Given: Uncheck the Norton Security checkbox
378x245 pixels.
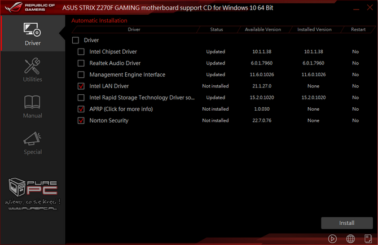Looking at the screenshot, I should coord(81,121).
